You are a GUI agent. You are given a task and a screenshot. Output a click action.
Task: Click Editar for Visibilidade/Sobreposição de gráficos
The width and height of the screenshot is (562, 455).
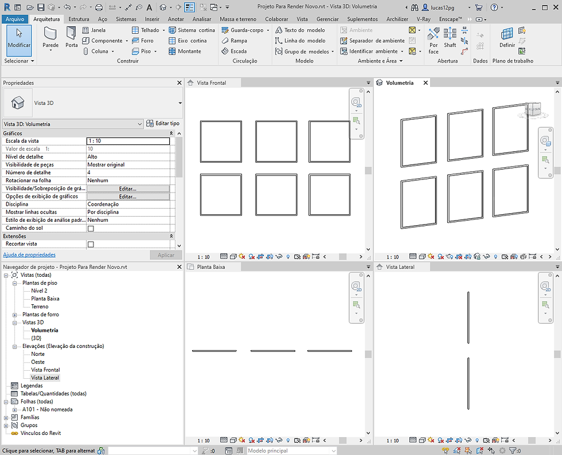pyautogui.click(x=128, y=189)
